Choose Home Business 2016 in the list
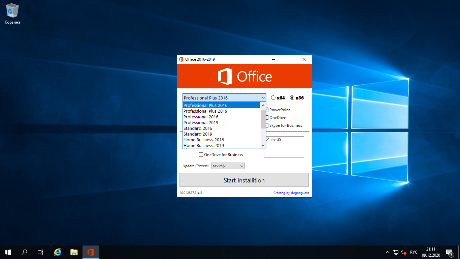Viewport: 460px width, 259px height. click(x=222, y=140)
